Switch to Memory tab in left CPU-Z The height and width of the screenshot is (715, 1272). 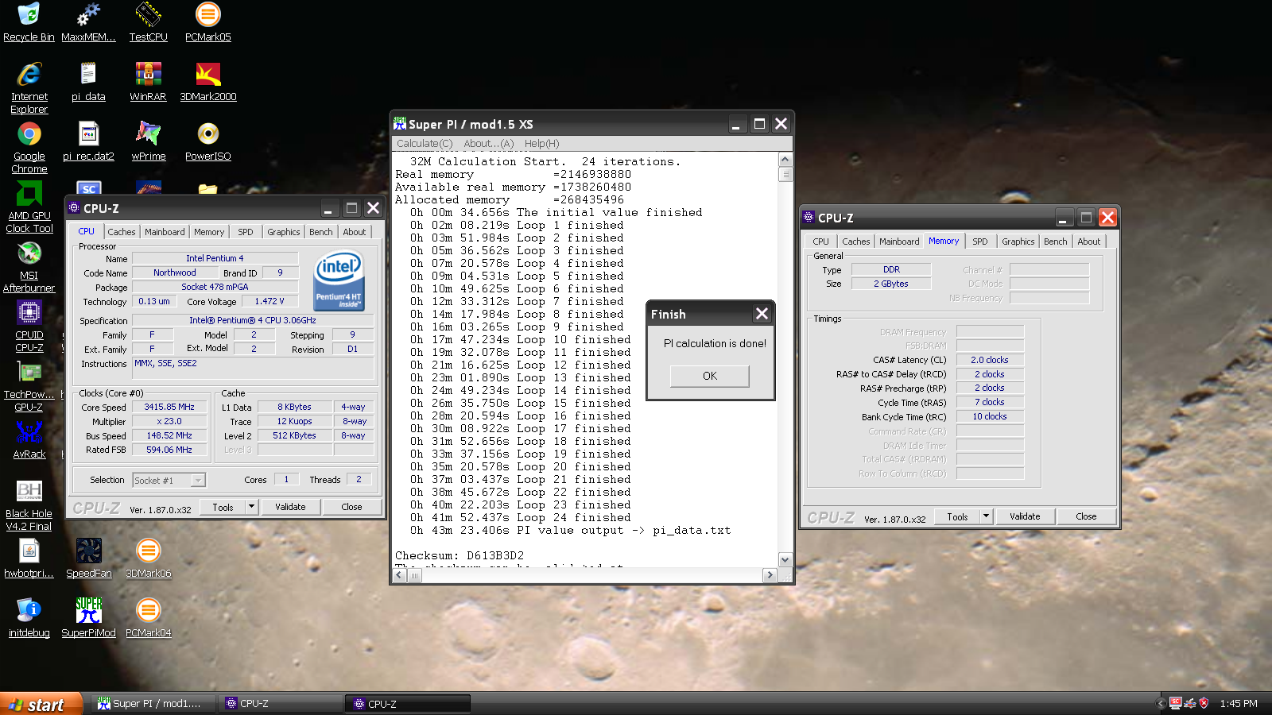tap(209, 232)
